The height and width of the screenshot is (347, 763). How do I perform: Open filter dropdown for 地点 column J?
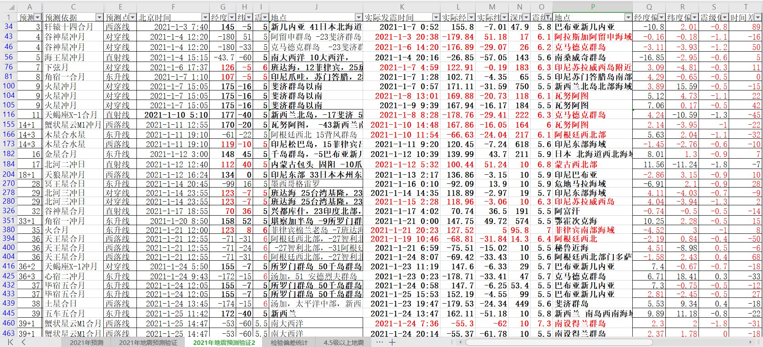tap(359, 17)
